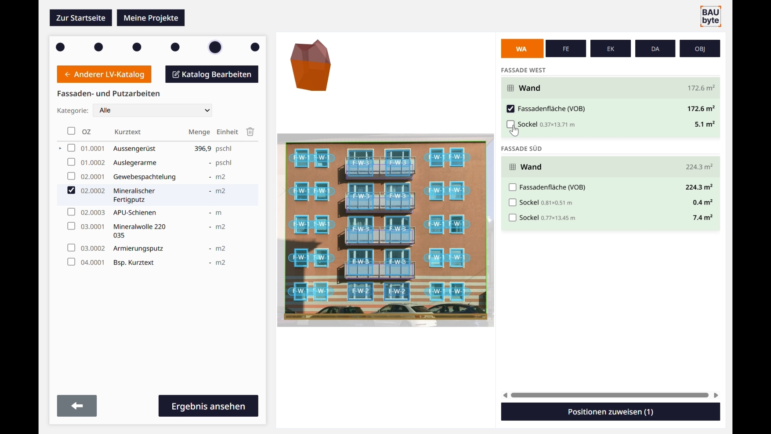This screenshot has width=771, height=434.
Task: Click the first progress step dot
Action: coord(61,47)
